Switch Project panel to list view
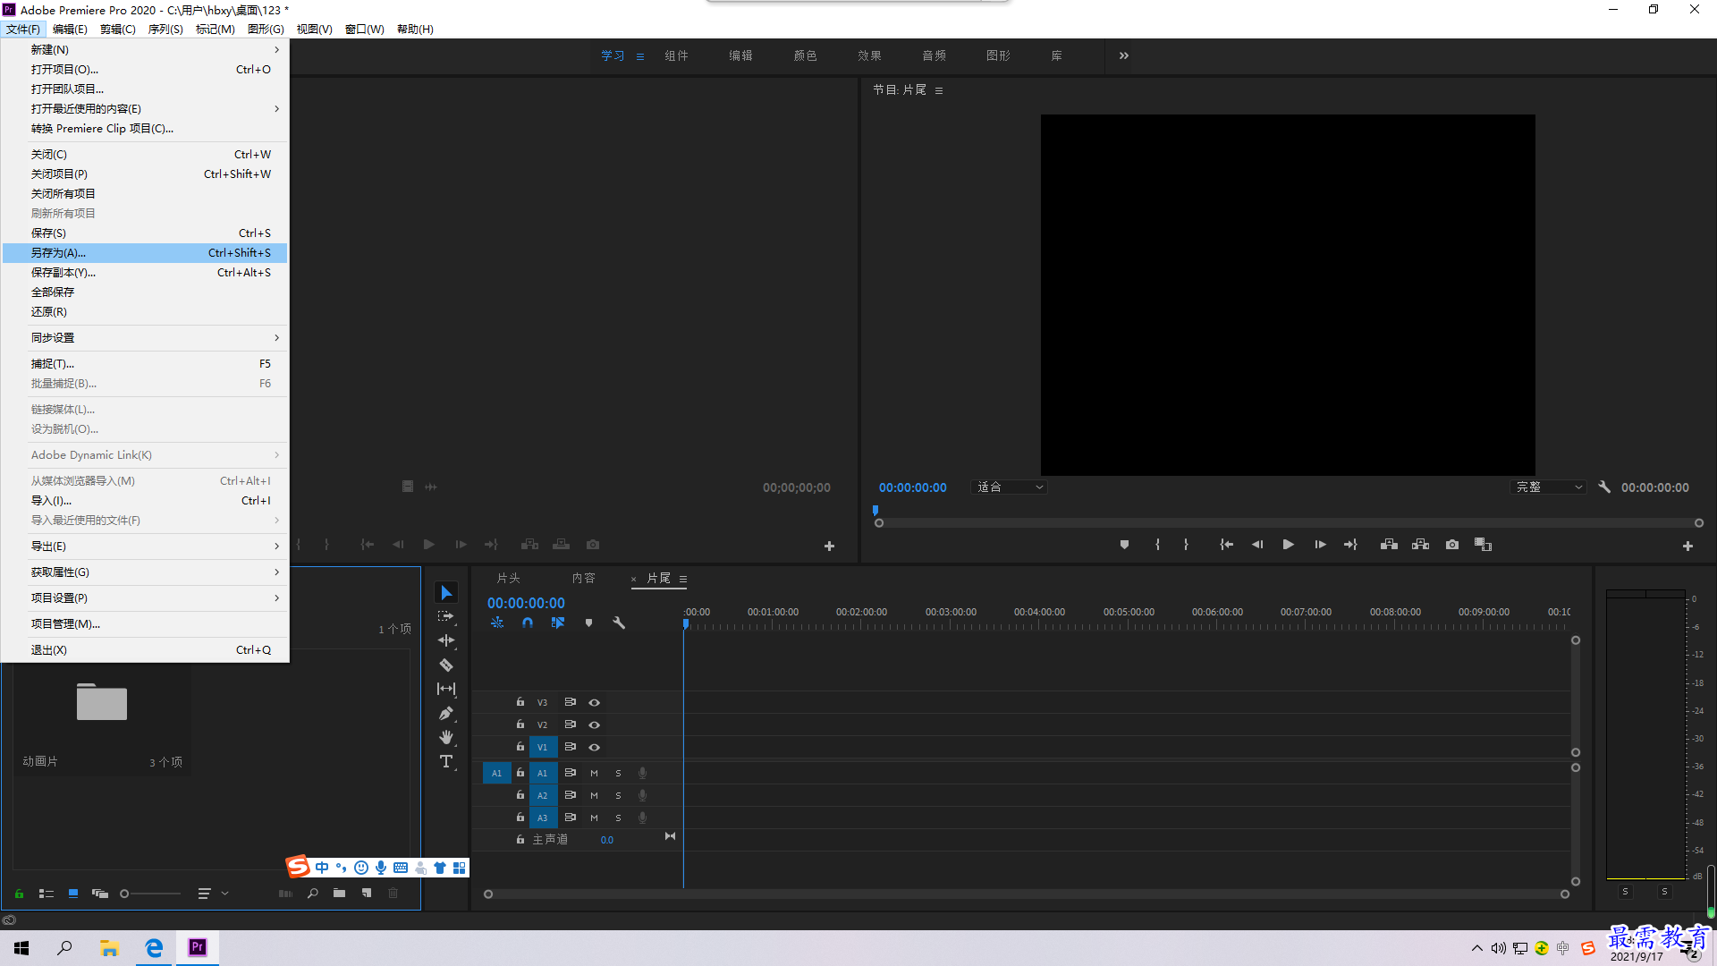The width and height of the screenshot is (1717, 966). [47, 893]
